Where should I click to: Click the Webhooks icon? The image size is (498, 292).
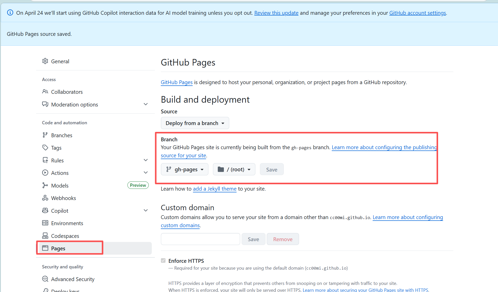pyautogui.click(x=45, y=198)
